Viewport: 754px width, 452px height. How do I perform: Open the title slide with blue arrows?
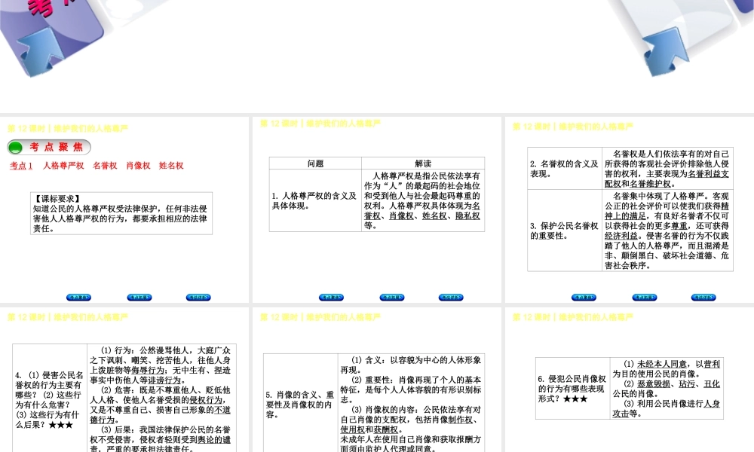tap(377, 56)
